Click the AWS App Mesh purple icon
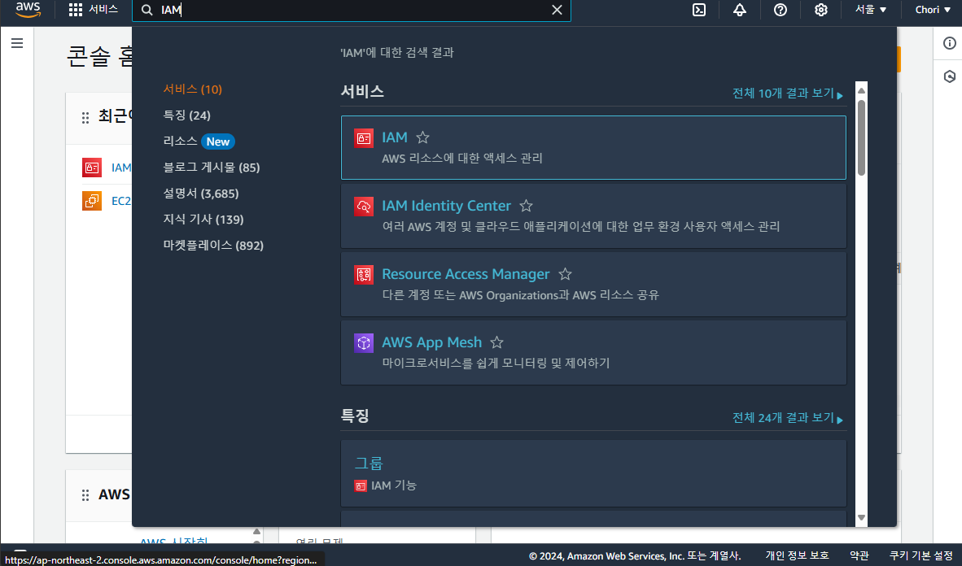The width and height of the screenshot is (962, 566). pos(364,342)
